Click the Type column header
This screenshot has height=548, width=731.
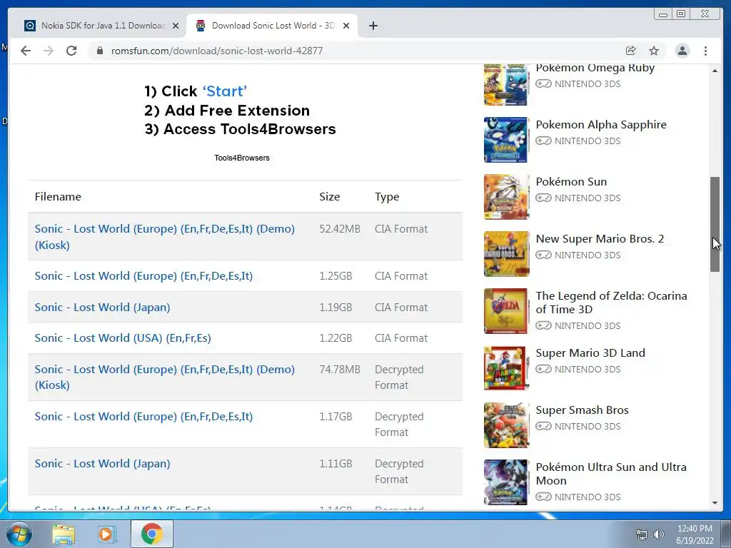(387, 197)
